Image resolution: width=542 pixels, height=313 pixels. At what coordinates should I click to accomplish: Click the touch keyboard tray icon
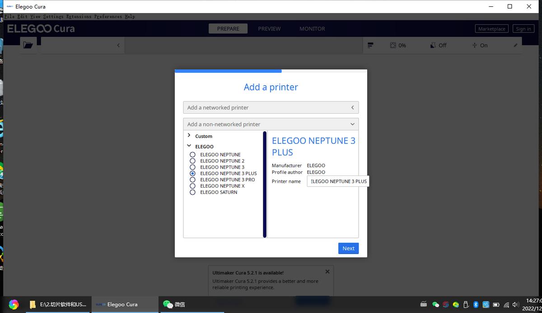point(424,304)
